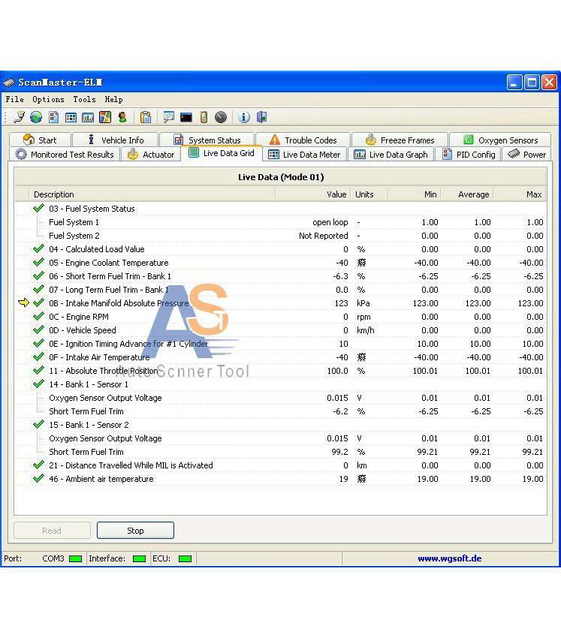The width and height of the screenshot is (561, 638).
Task: Select 11 - Absolute Throttle Position row
Action: (x=281, y=371)
